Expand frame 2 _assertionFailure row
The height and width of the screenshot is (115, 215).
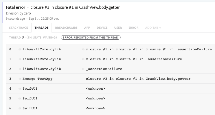click(x=104, y=69)
